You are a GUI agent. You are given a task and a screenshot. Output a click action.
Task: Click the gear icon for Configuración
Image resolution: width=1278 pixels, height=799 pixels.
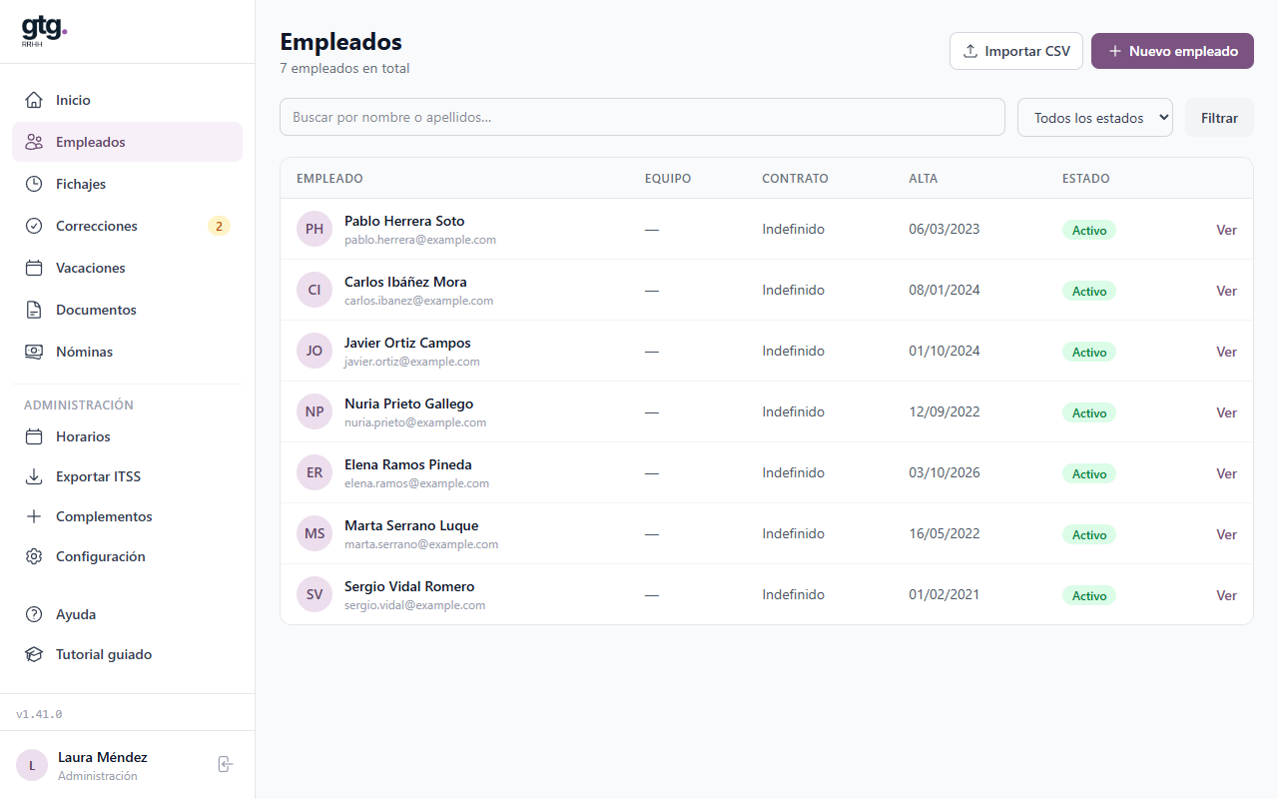pos(34,556)
